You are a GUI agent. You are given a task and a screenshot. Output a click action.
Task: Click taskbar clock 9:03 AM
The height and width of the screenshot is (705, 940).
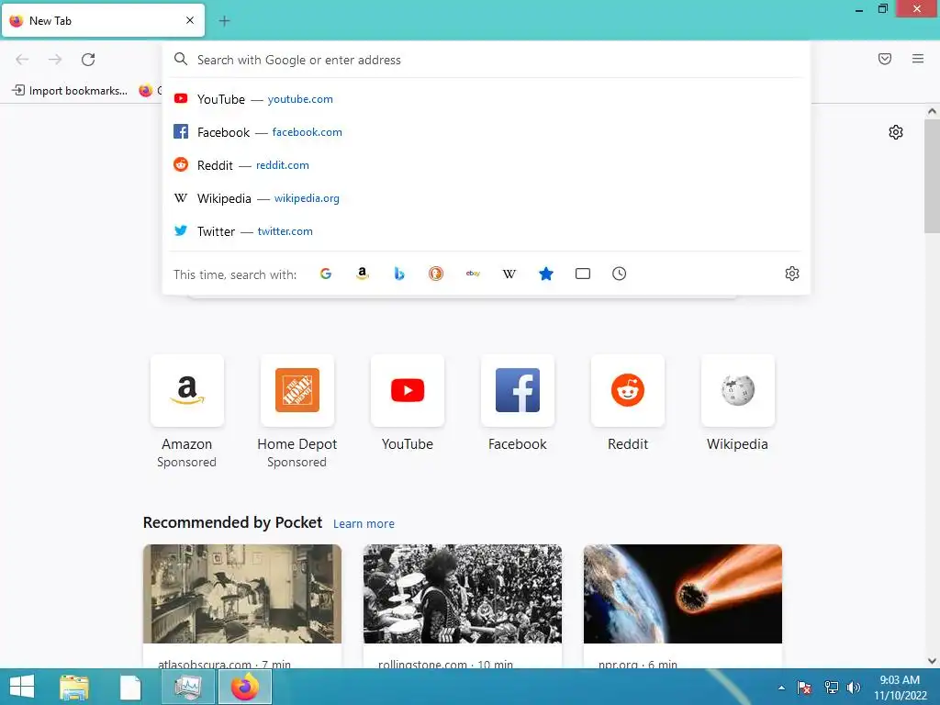coord(900,688)
